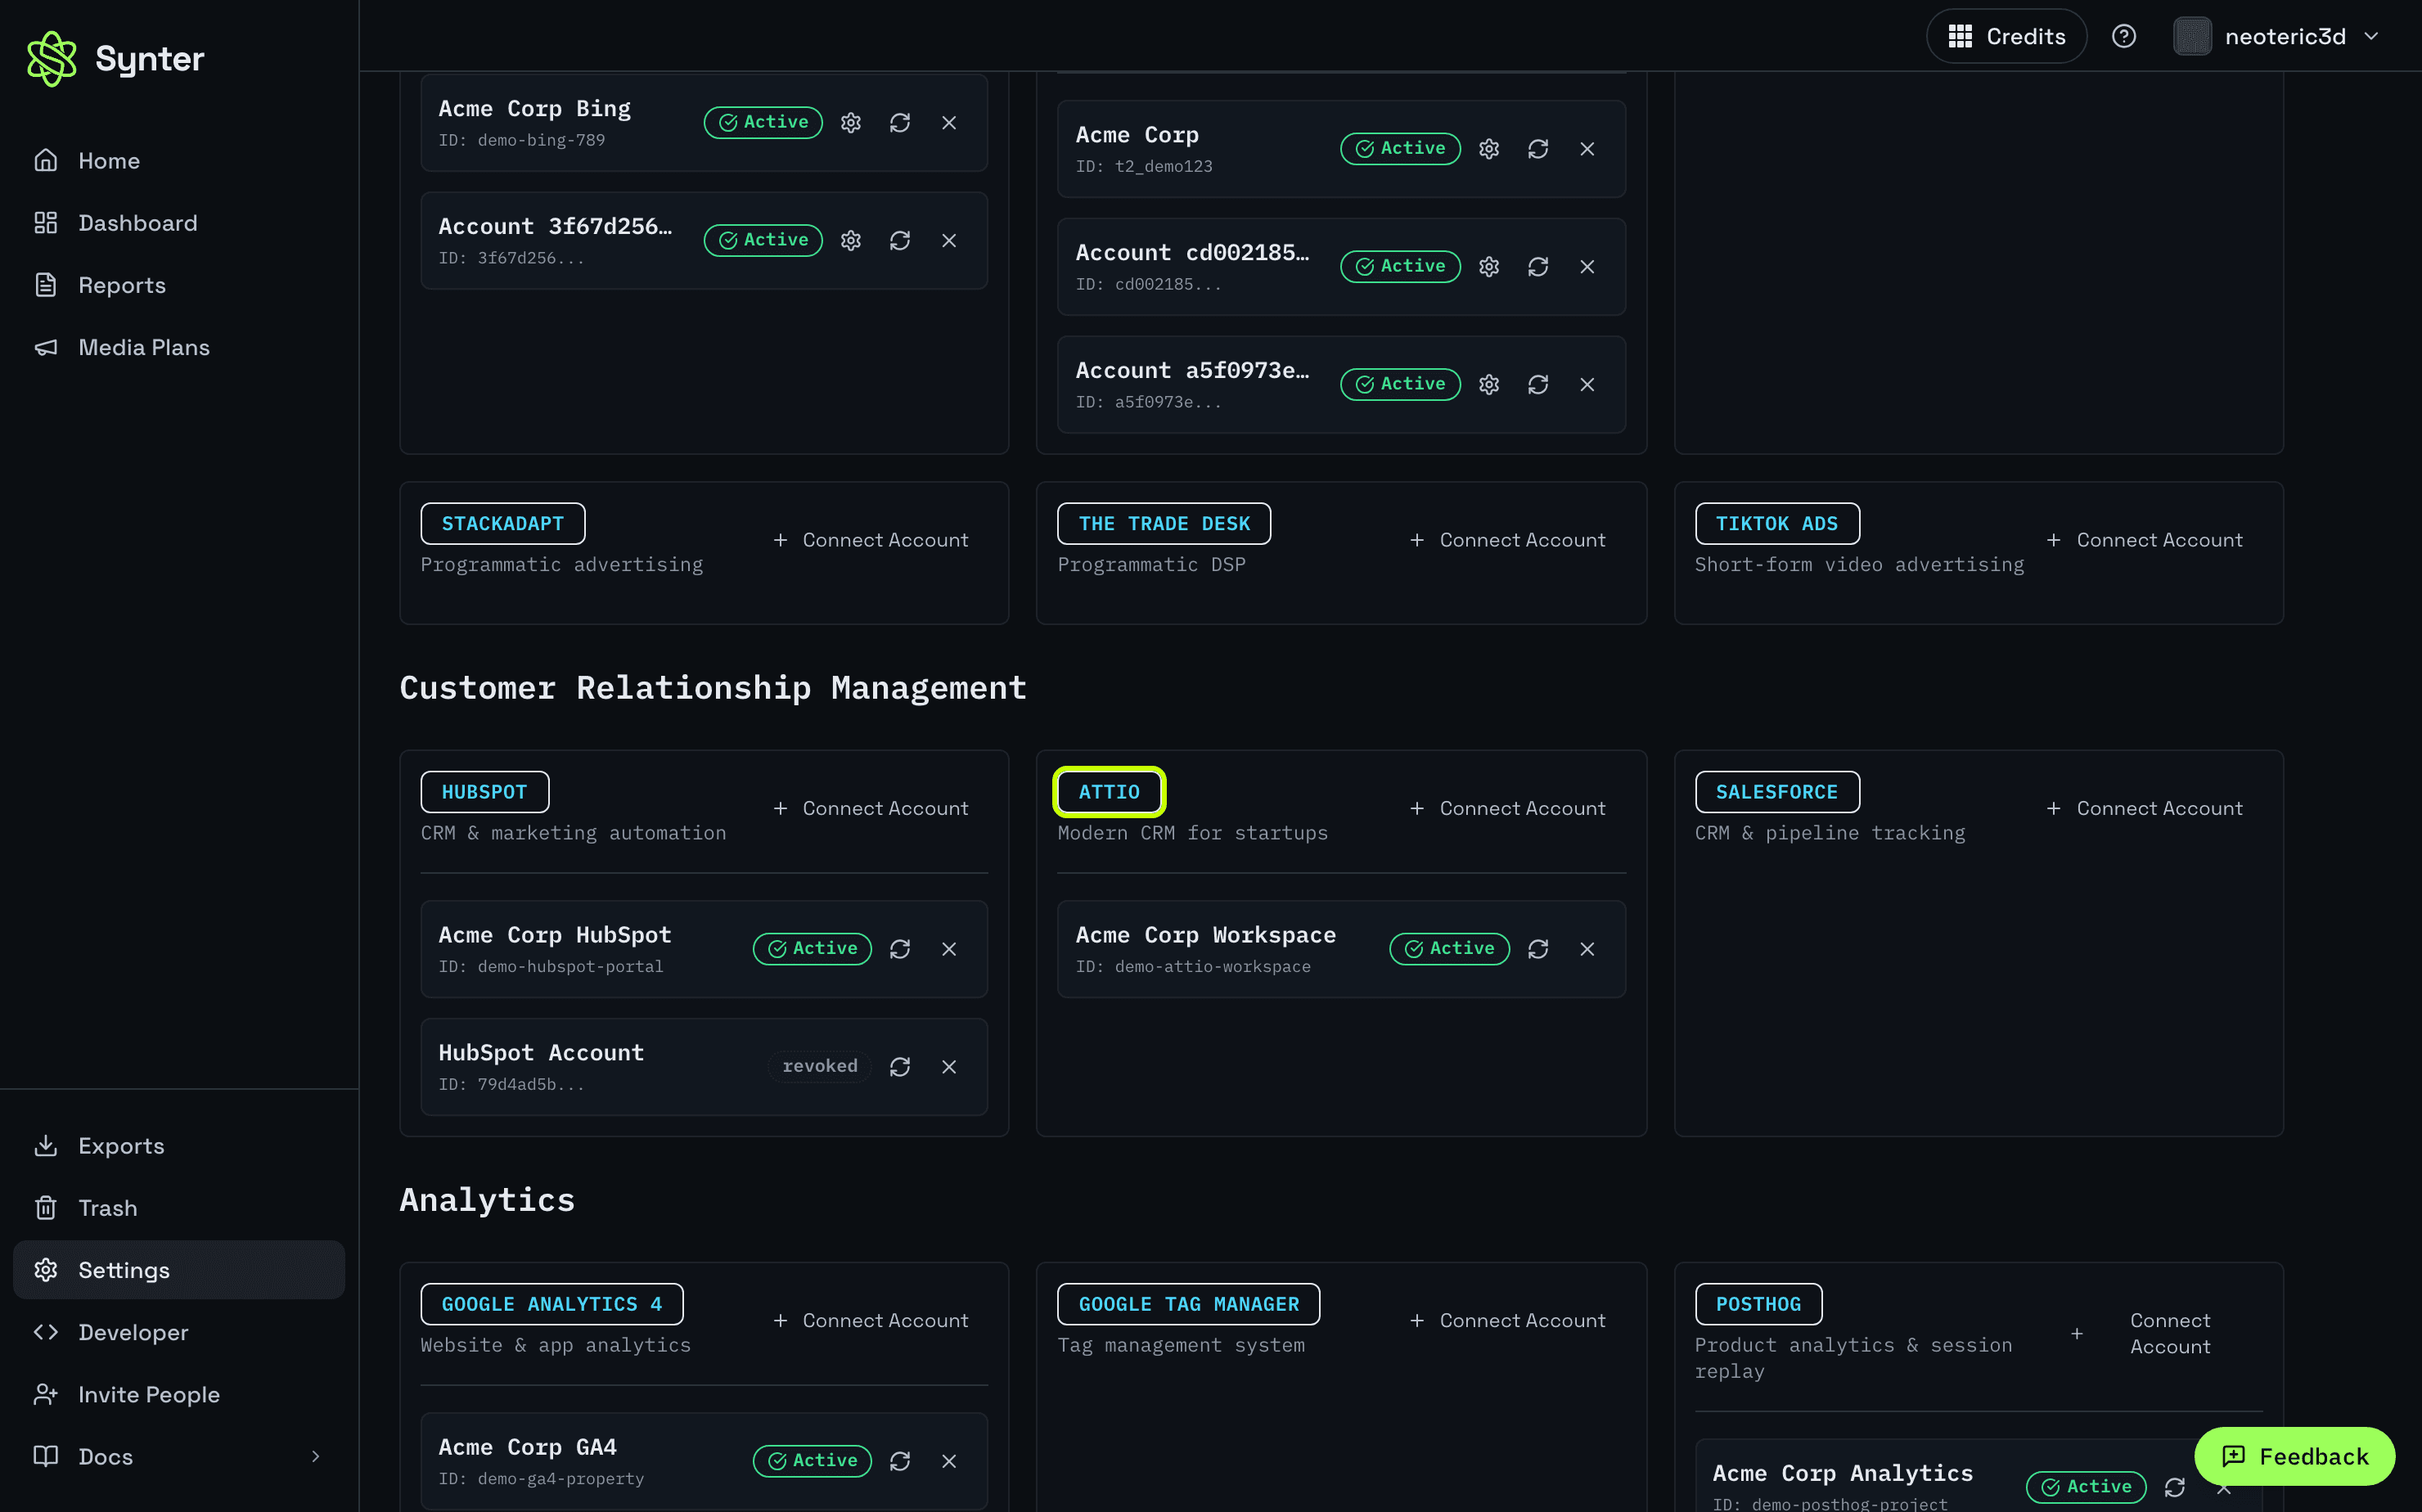Remove the revoked HubSpot Account
The image size is (2422, 1512).
coord(949,1066)
